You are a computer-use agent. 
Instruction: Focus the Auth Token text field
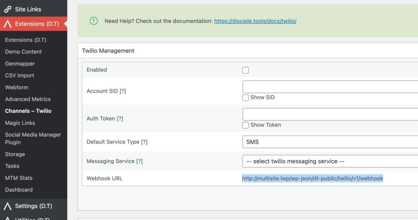click(330, 114)
